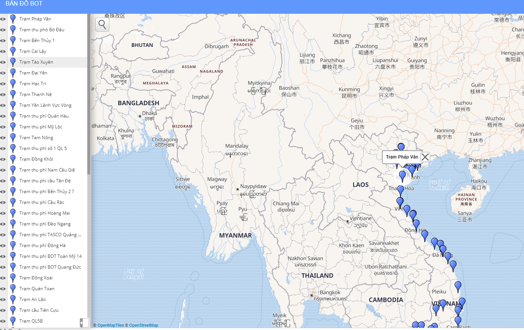Toggle visibility of Trạm Tào Xuyên

tap(3, 62)
